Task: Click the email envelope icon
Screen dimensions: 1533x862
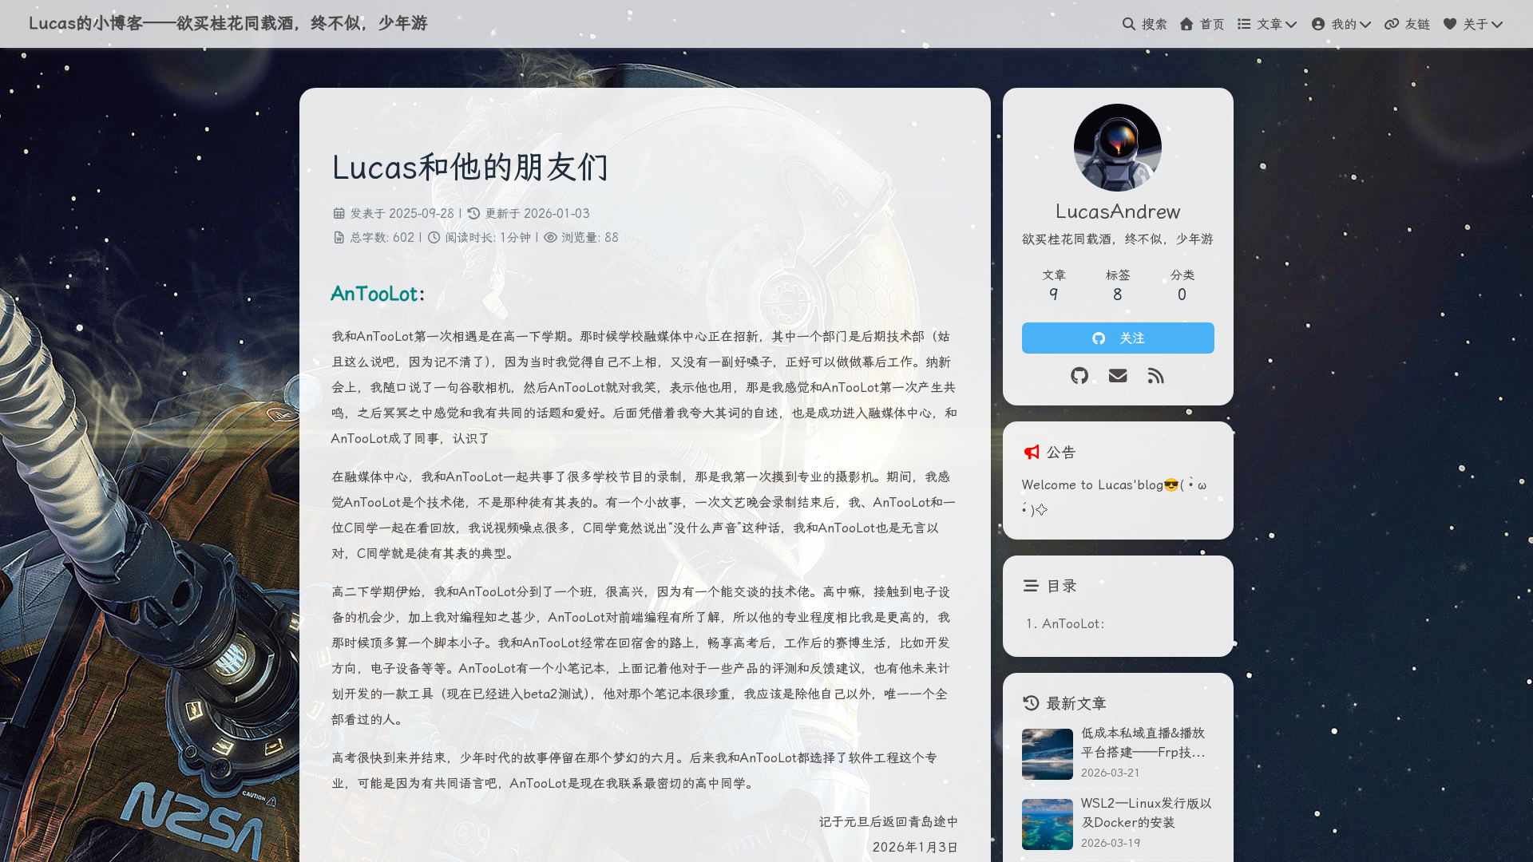Action: pyautogui.click(x=1118, y=375)
